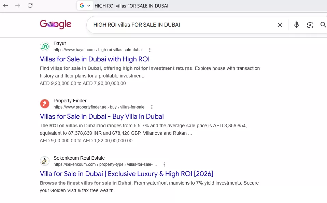This screenshot has width=327, height=203.
Task: Click the Property Finder site favicon
Action: coord(45,104)
